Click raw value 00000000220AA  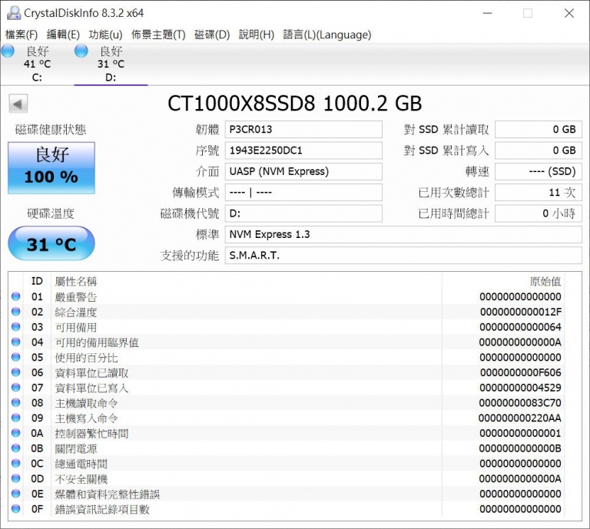click(520, 418)
